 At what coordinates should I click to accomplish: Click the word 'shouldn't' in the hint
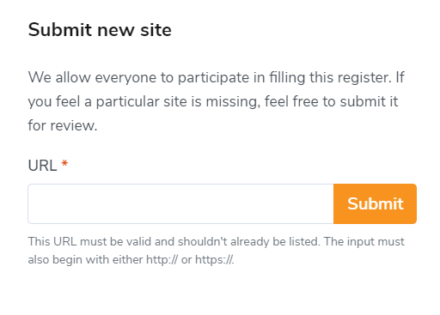[x=203, y=242]
